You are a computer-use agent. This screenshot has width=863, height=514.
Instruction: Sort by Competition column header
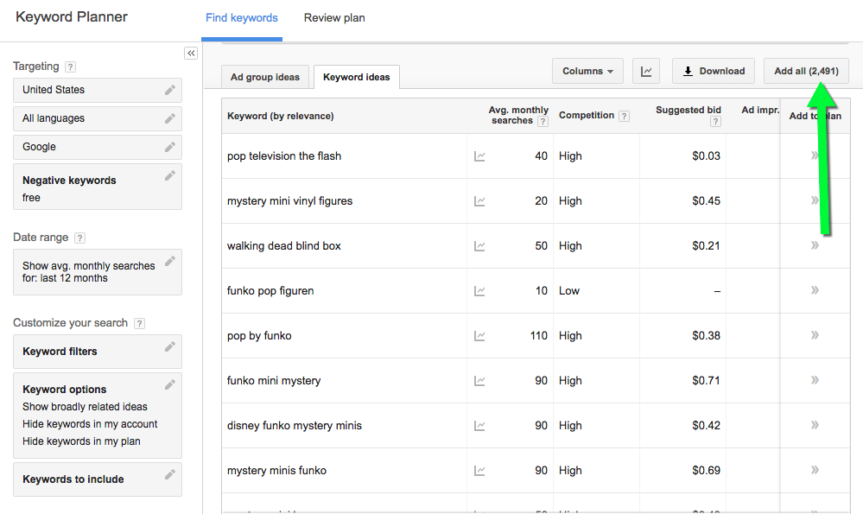click(587, 115)
